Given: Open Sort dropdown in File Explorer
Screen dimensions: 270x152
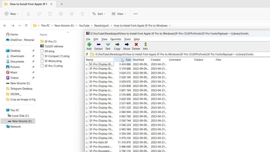Looking at the screenshot, I should [x=99, y=14].
